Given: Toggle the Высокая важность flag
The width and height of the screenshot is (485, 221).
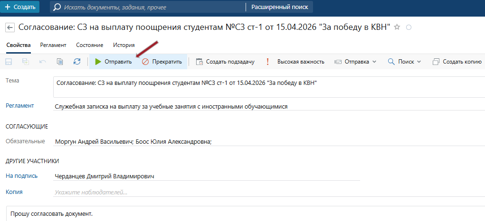Looking at the screenshot, I should click(295, 62).
